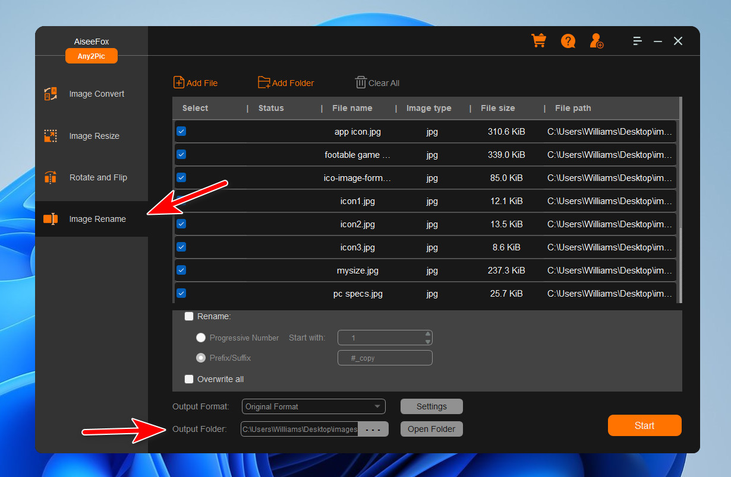The height and width of the screenshot is (477, 731).
Task: Click the Prefix/Suffix text field
Action: coord(385,358)
